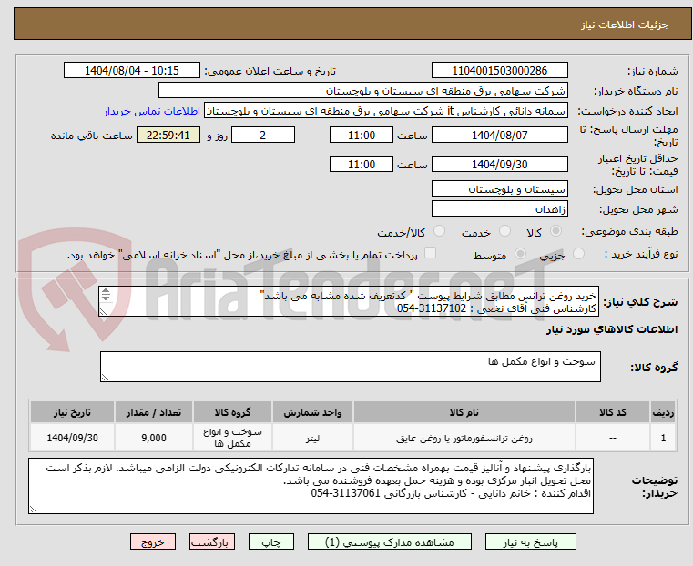Click the شرح کلی نیاز text area
This screenshot has width=693, height=566.
349,301
